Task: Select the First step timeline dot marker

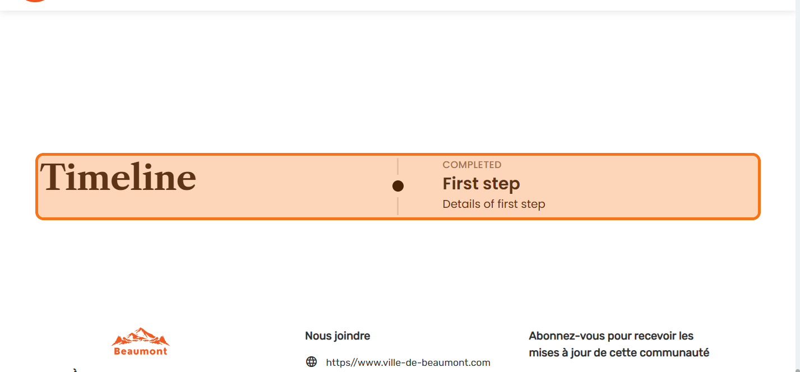Action: (398, 186)
